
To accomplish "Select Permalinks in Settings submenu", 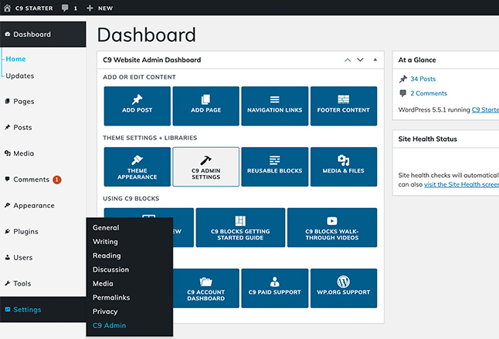I will pyautogui.click(x=111, y=297).
